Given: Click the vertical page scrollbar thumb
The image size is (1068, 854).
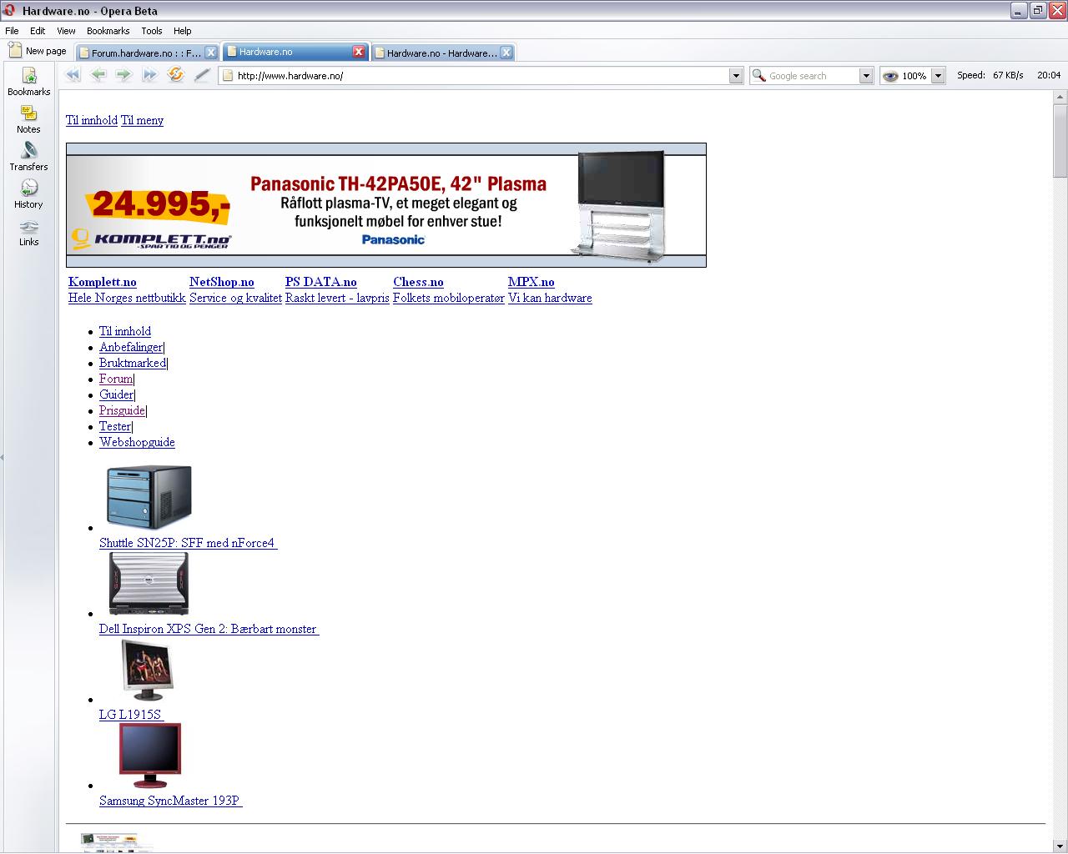Looking at the screenshot, I should click(x=1060, y=141).
